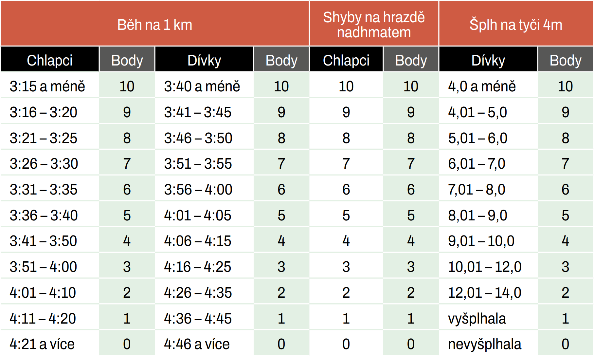Screen dimensions: 594x356
Task: Click the '4,0 a méně' cell
Action: [488, 85]
